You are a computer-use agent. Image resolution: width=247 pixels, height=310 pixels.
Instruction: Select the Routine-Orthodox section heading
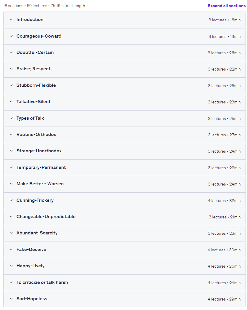pos(36,135)
